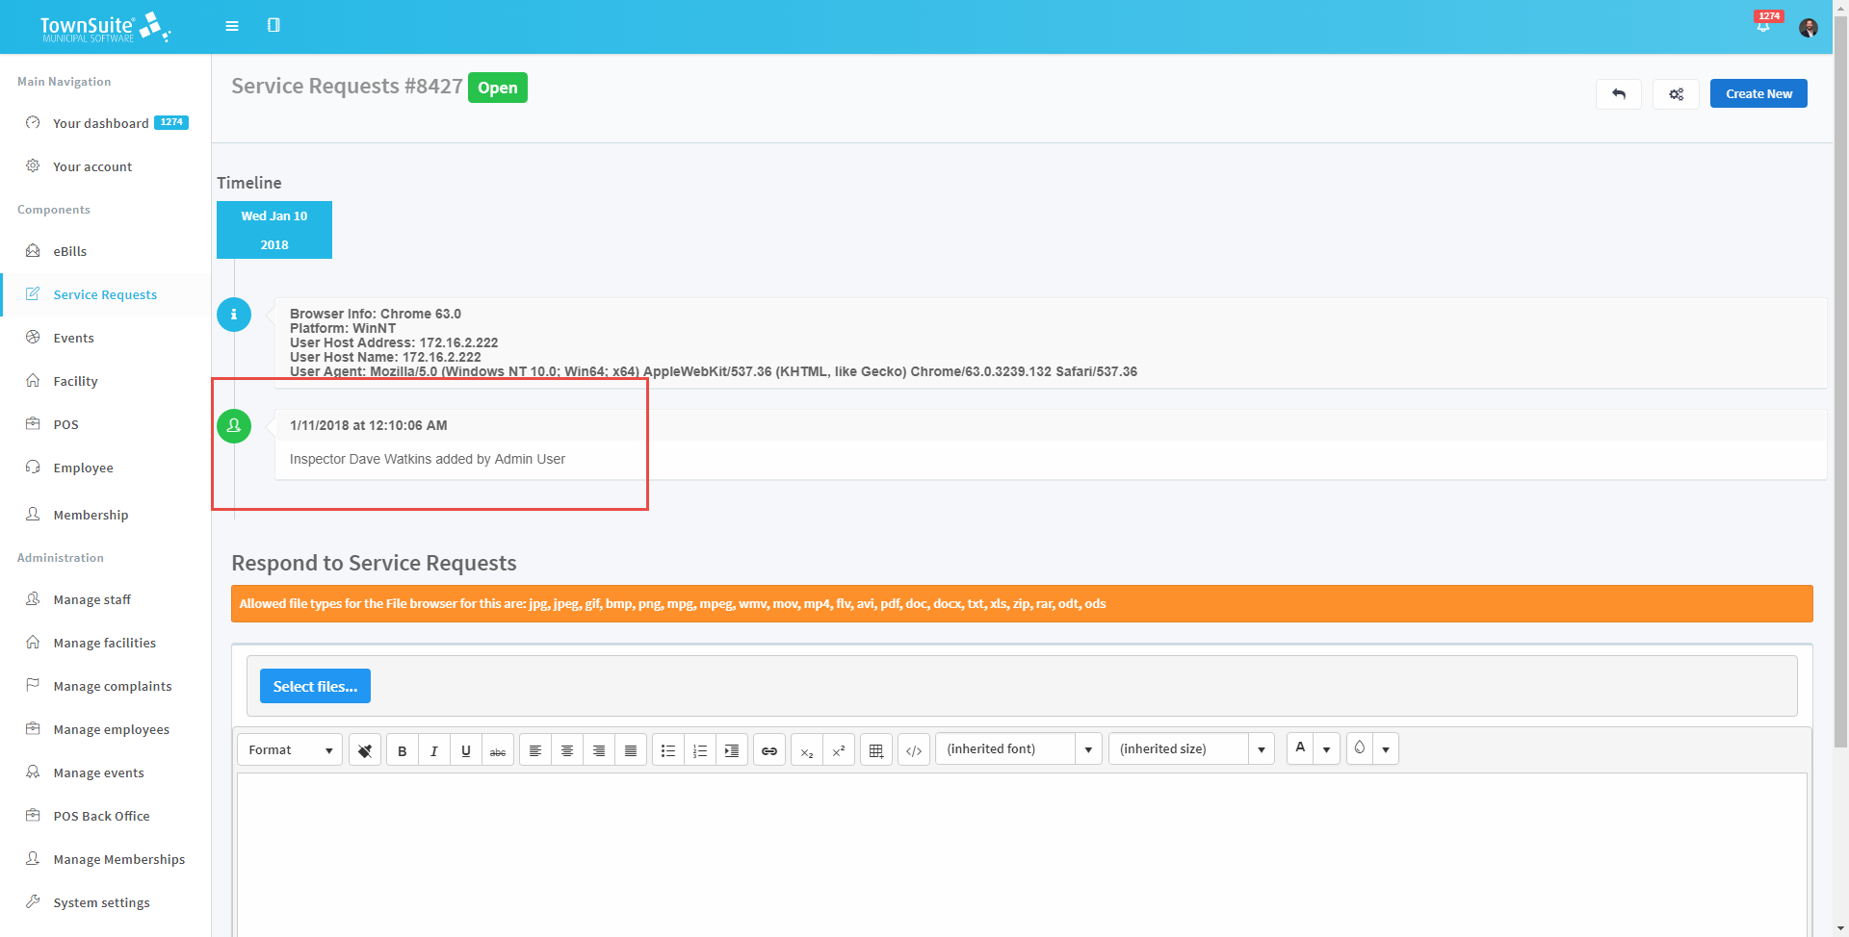Click the Create New button
Image resolution: width=1849 pixels, height=937 pixels.
coord(1758,93)
